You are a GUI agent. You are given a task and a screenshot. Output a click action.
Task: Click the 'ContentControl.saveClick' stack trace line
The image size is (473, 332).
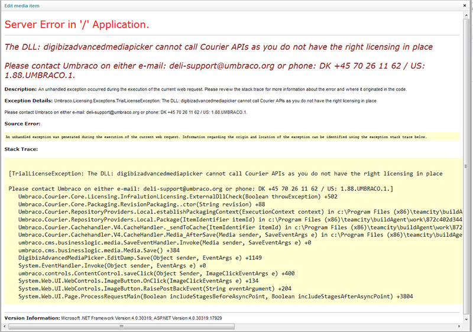click(x=156, y=274)
